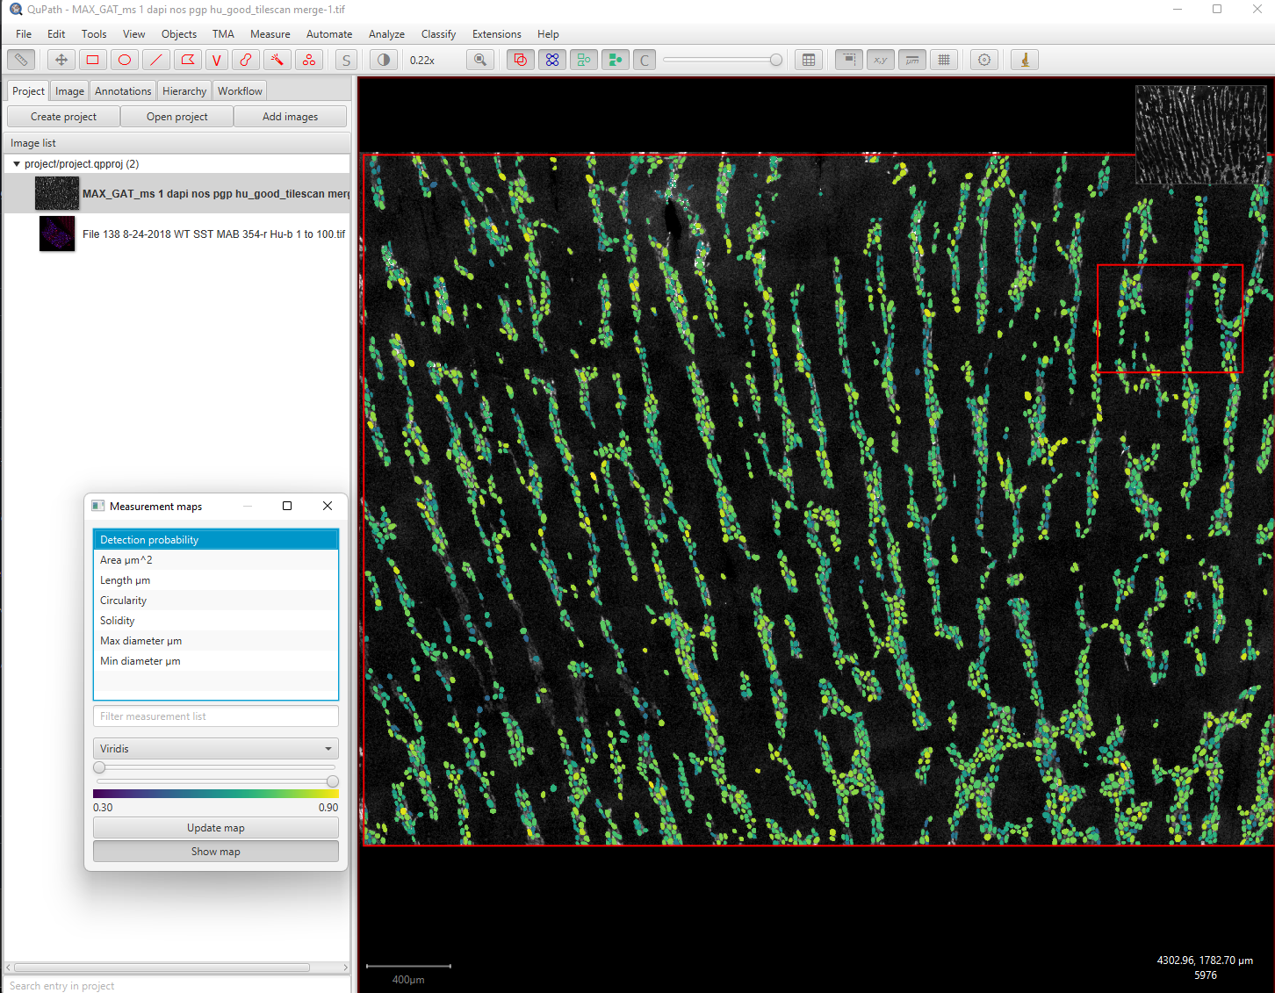
Task: Select the Line annotation tool
Action: (x=156, y=60)
